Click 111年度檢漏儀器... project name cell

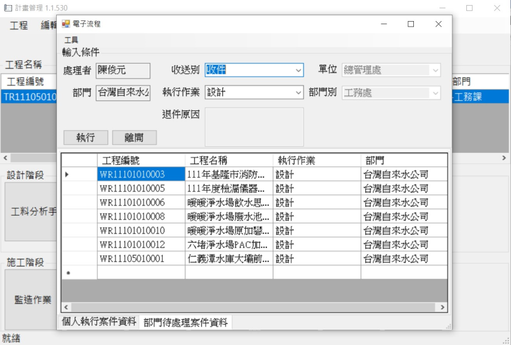pyautogui.click(x=229, y=188)
